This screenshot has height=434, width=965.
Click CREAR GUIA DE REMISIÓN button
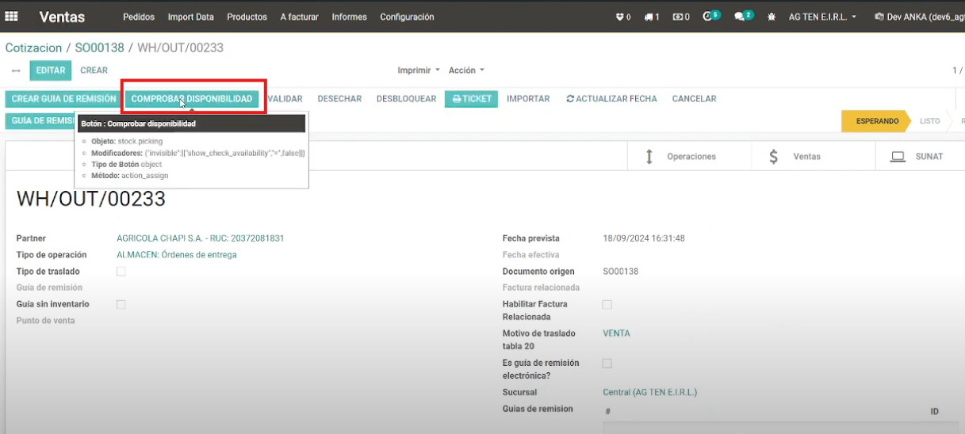tap(63, 99)
